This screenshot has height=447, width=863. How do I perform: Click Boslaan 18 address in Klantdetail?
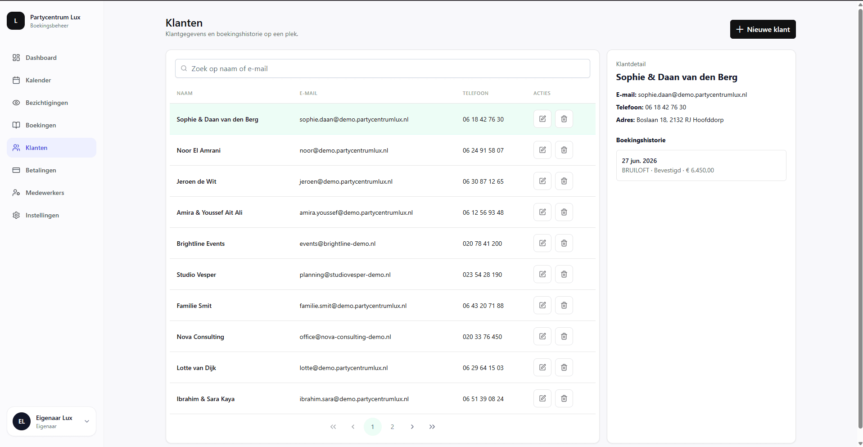pos(680,120)
